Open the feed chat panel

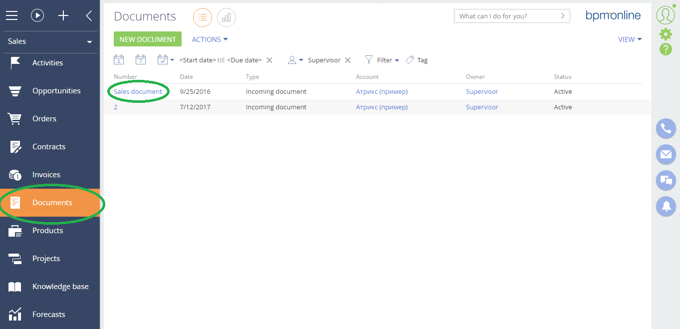pyautogui.click(x=666, y=180)
